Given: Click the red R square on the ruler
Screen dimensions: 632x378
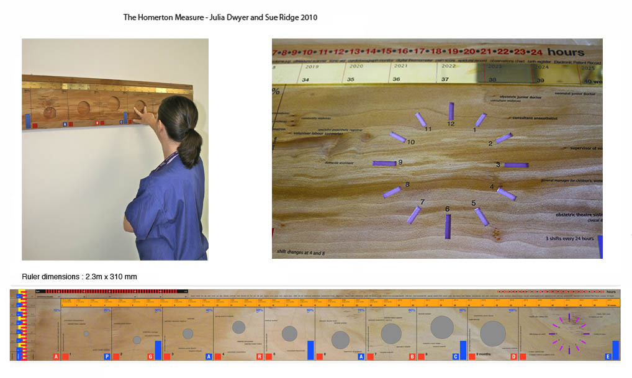Looking at the screenshot, I should pos(260,357).
